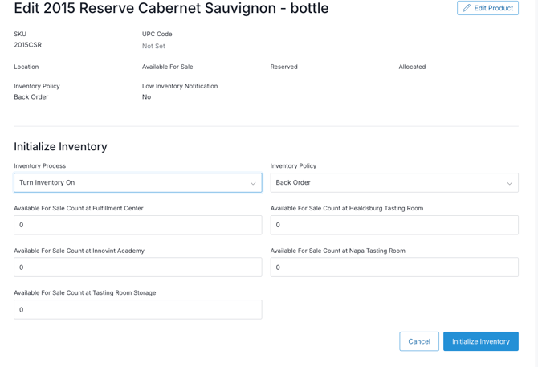The width and height of the screenshot is (538, 367).
Task: Click the blue Initialize Inventory button
Action: click(480, 341)
